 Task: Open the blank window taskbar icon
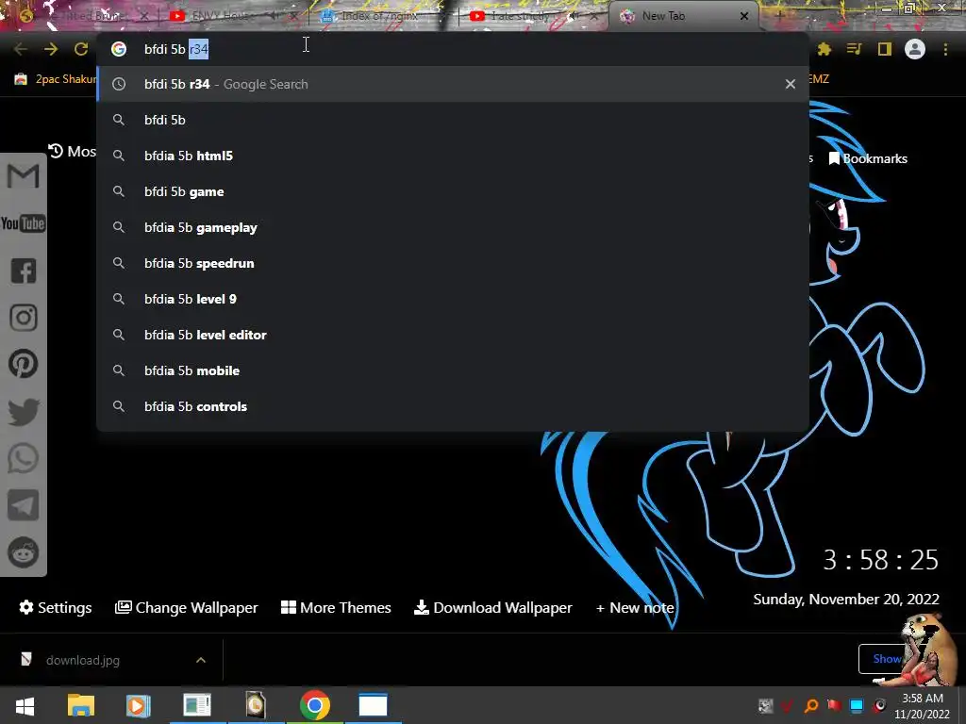[373, 705]
